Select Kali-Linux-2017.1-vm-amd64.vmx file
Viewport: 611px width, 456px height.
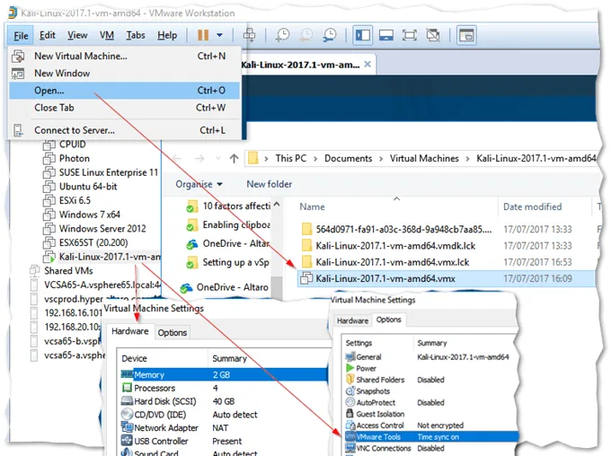[446, 278]
